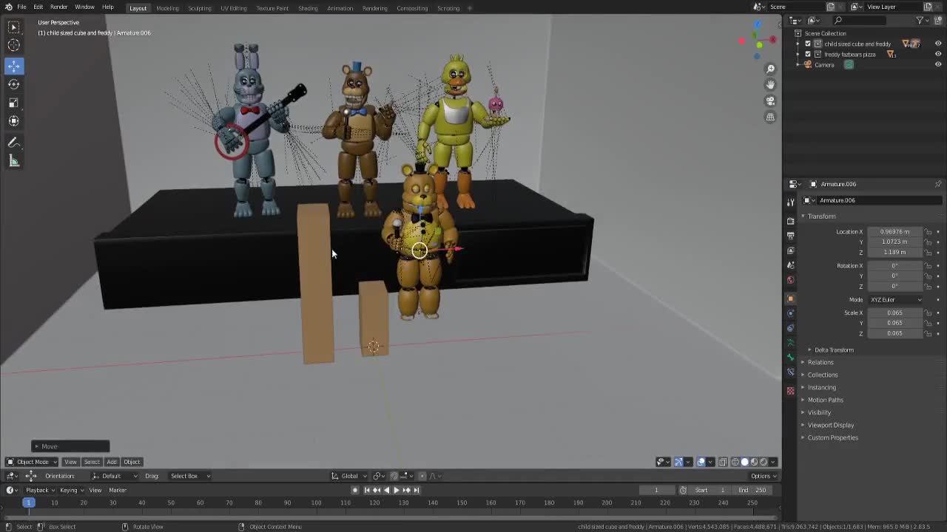Open the World properties tab

(790, 280)
